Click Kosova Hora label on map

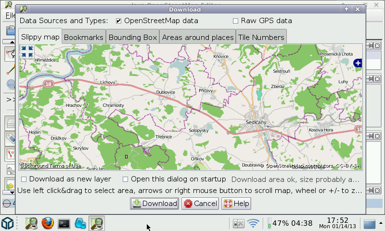click(321, 130)
